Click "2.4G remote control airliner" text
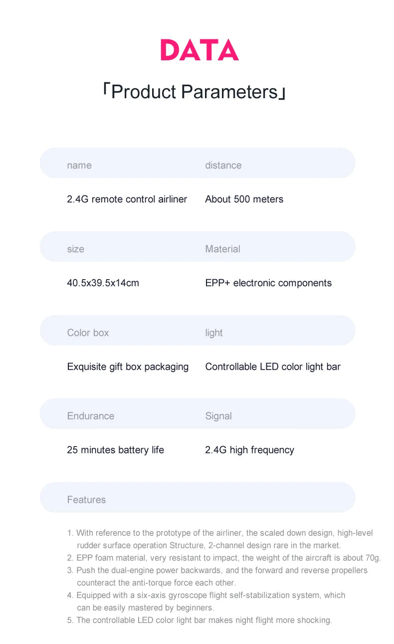 tap(127, 199)
